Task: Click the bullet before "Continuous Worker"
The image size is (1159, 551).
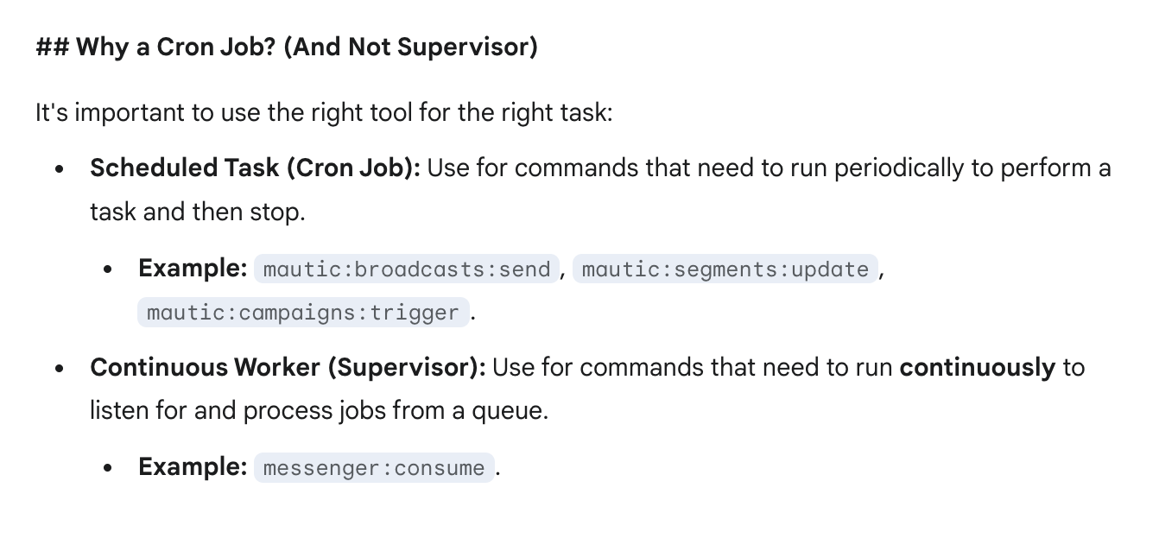Action: point(59,369)
